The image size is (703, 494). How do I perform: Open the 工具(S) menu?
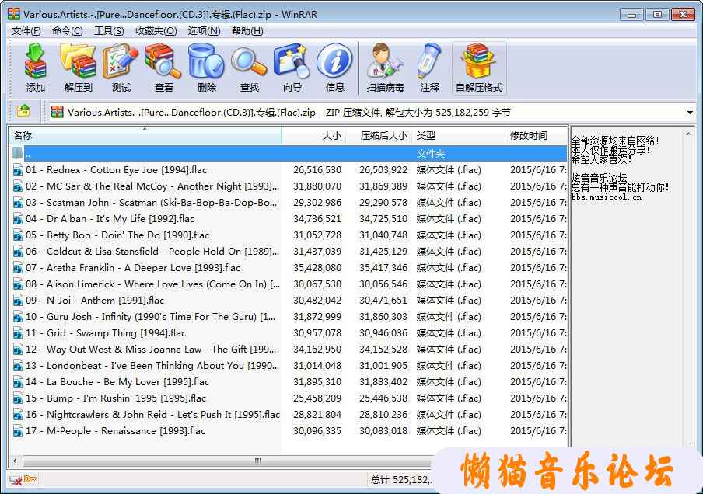[109, 31]
